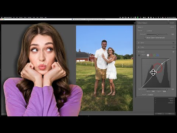Enable the Invert mask checkbox
Screen dimensions: 177x133
[x=169, y=23]
